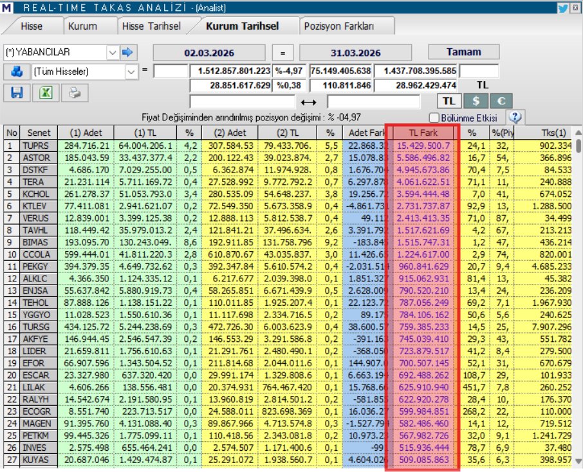
Task: Click the scrollbar down arrow
Action: point(578,460)
